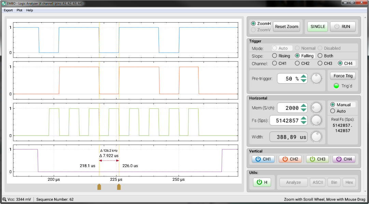
Task: Click the right orange cursor marker handle
Action: pos(119,187)
